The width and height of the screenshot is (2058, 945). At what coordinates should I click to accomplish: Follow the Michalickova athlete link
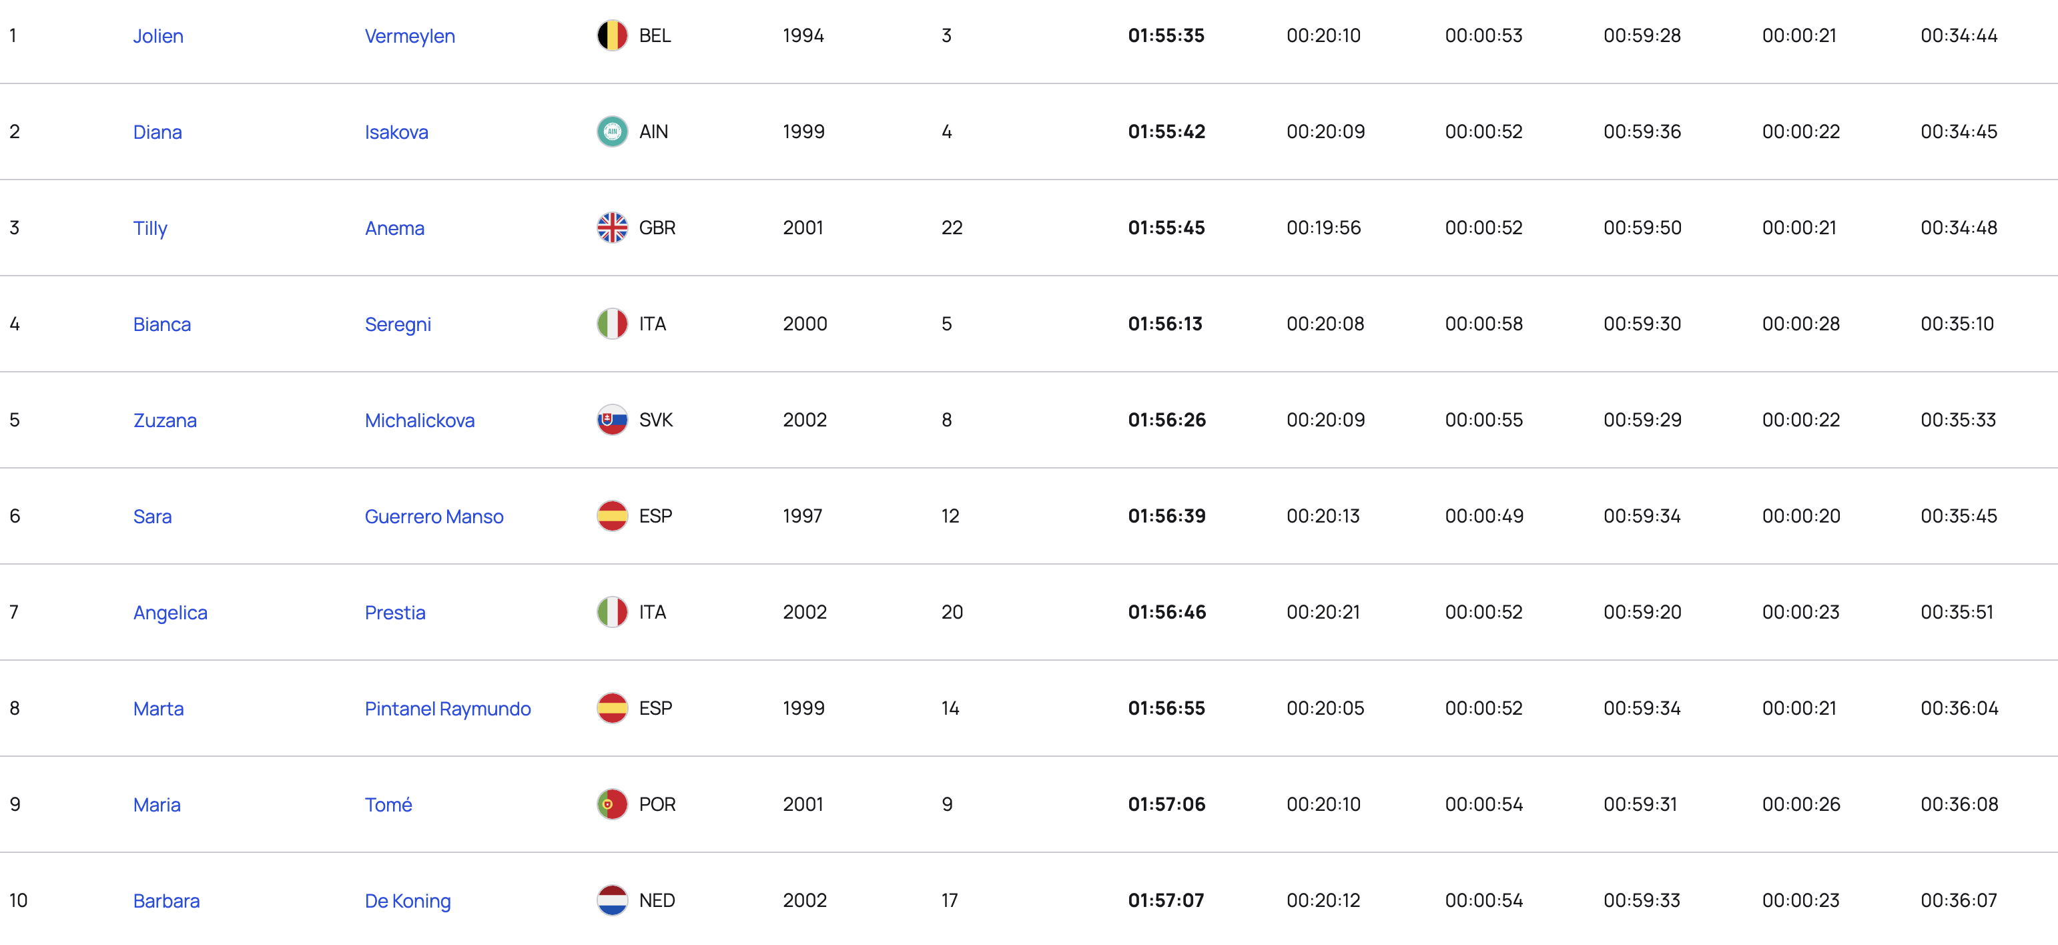pyautogui.click(x=420, y=420)
